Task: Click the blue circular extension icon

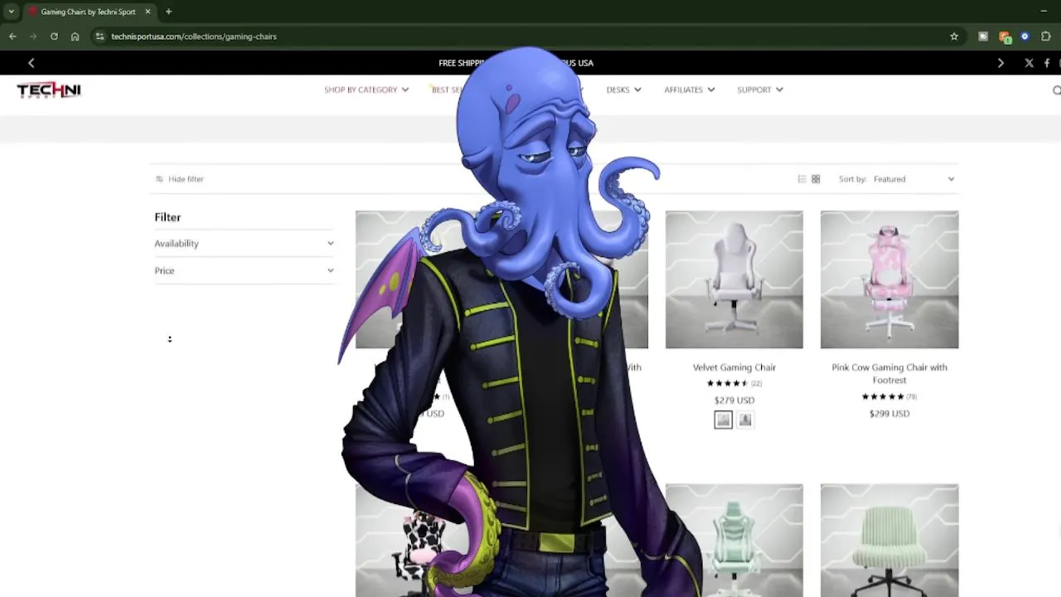Action: [x=1025, y=36]
